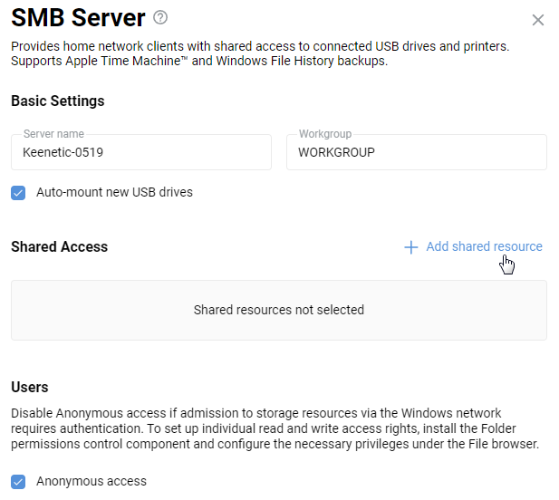Select the Users section heading
559x500 pixels.
(x=29, y=387)
